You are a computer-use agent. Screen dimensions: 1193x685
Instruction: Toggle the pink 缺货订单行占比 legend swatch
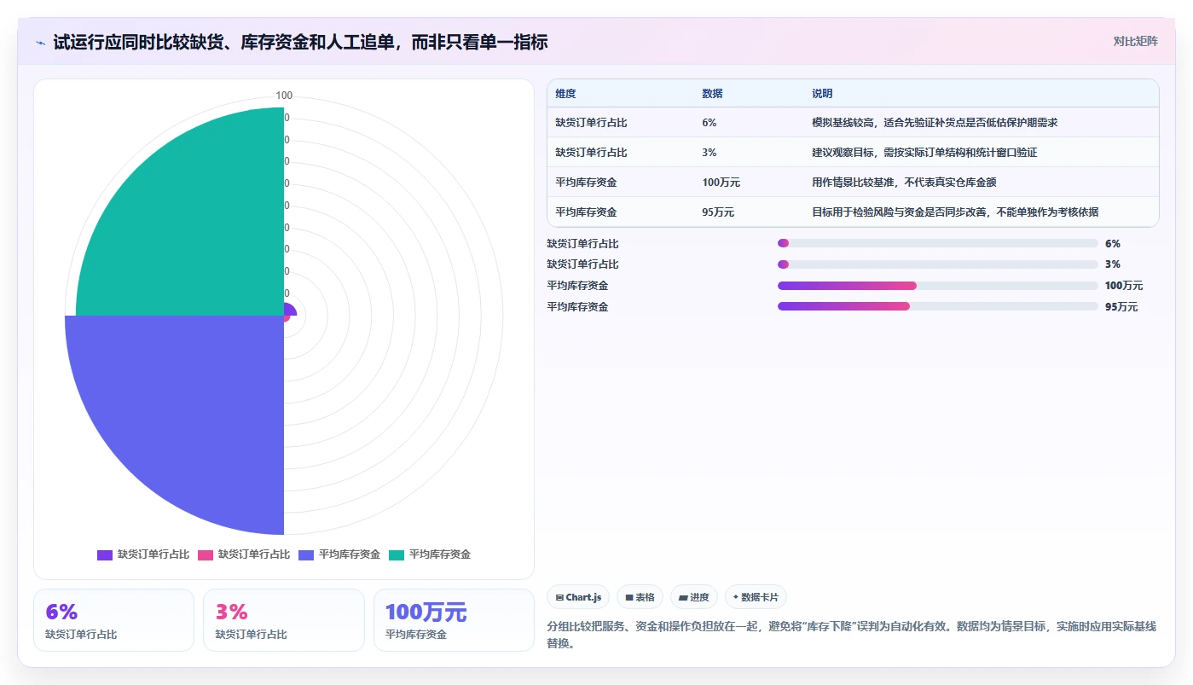coord(206,554)
